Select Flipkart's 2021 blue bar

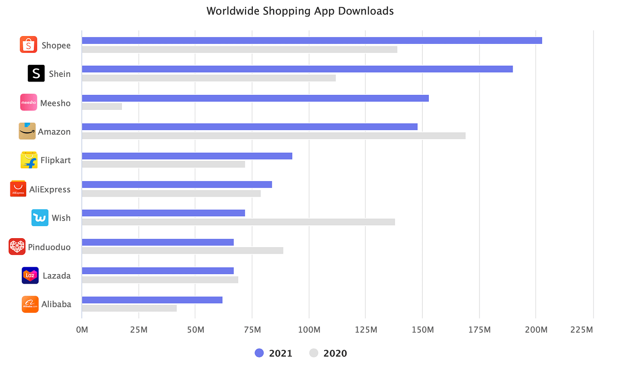tap(187, 156)
